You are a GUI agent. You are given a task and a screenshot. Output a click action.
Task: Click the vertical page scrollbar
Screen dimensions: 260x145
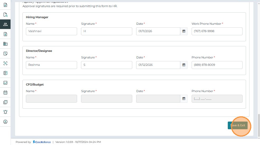259,125
